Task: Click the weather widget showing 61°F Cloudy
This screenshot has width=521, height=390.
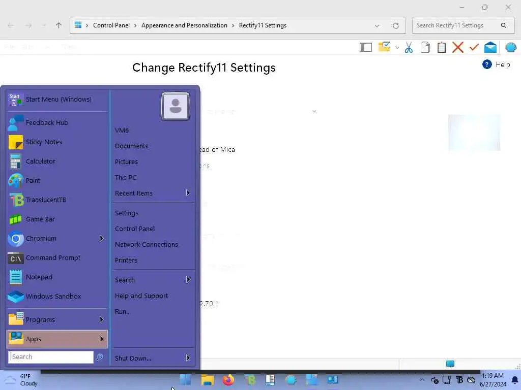Action: [x=20, y=380]
